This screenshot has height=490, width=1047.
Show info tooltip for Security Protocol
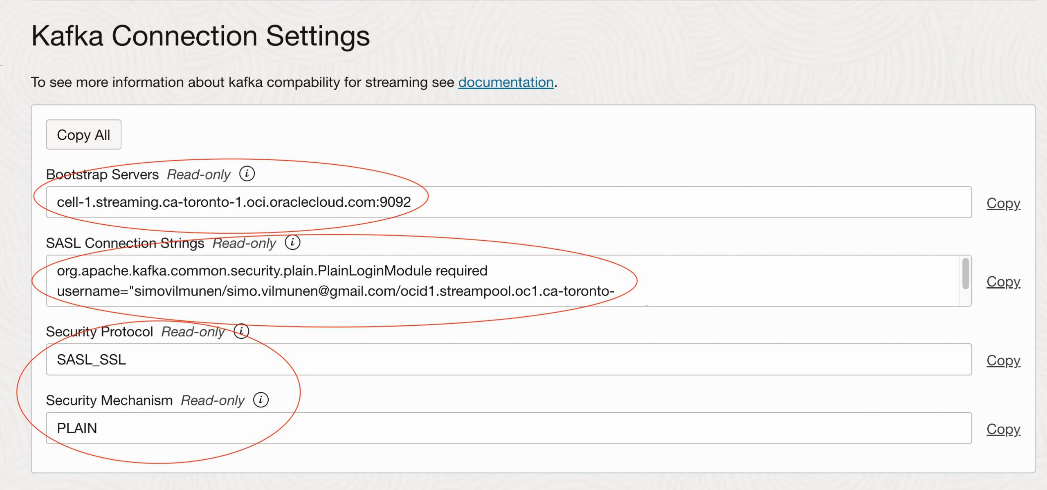point(241,331)
